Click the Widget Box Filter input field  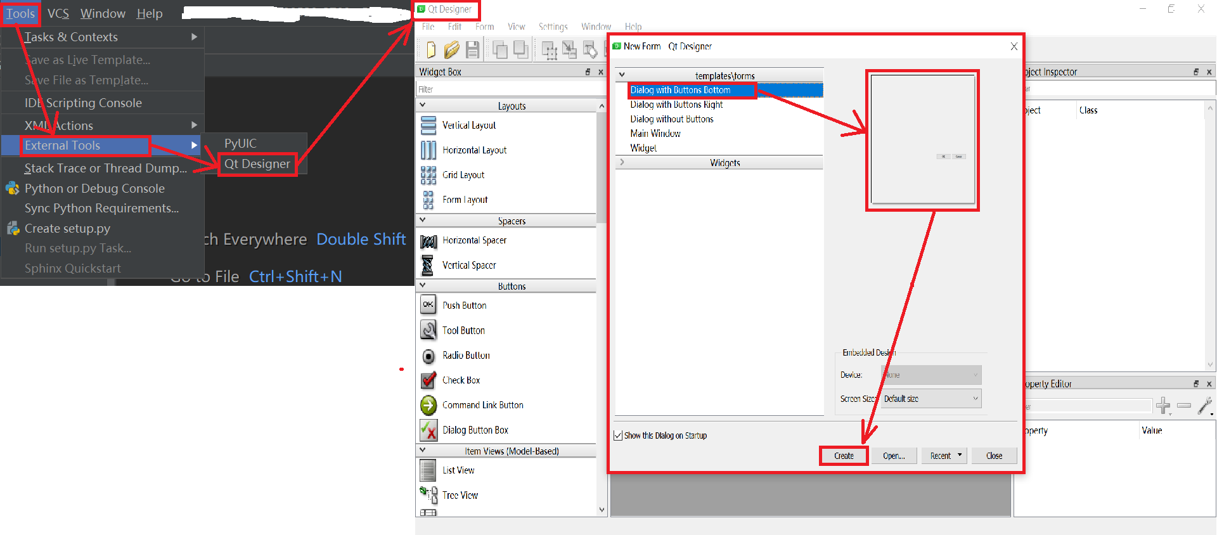(510, 89)
